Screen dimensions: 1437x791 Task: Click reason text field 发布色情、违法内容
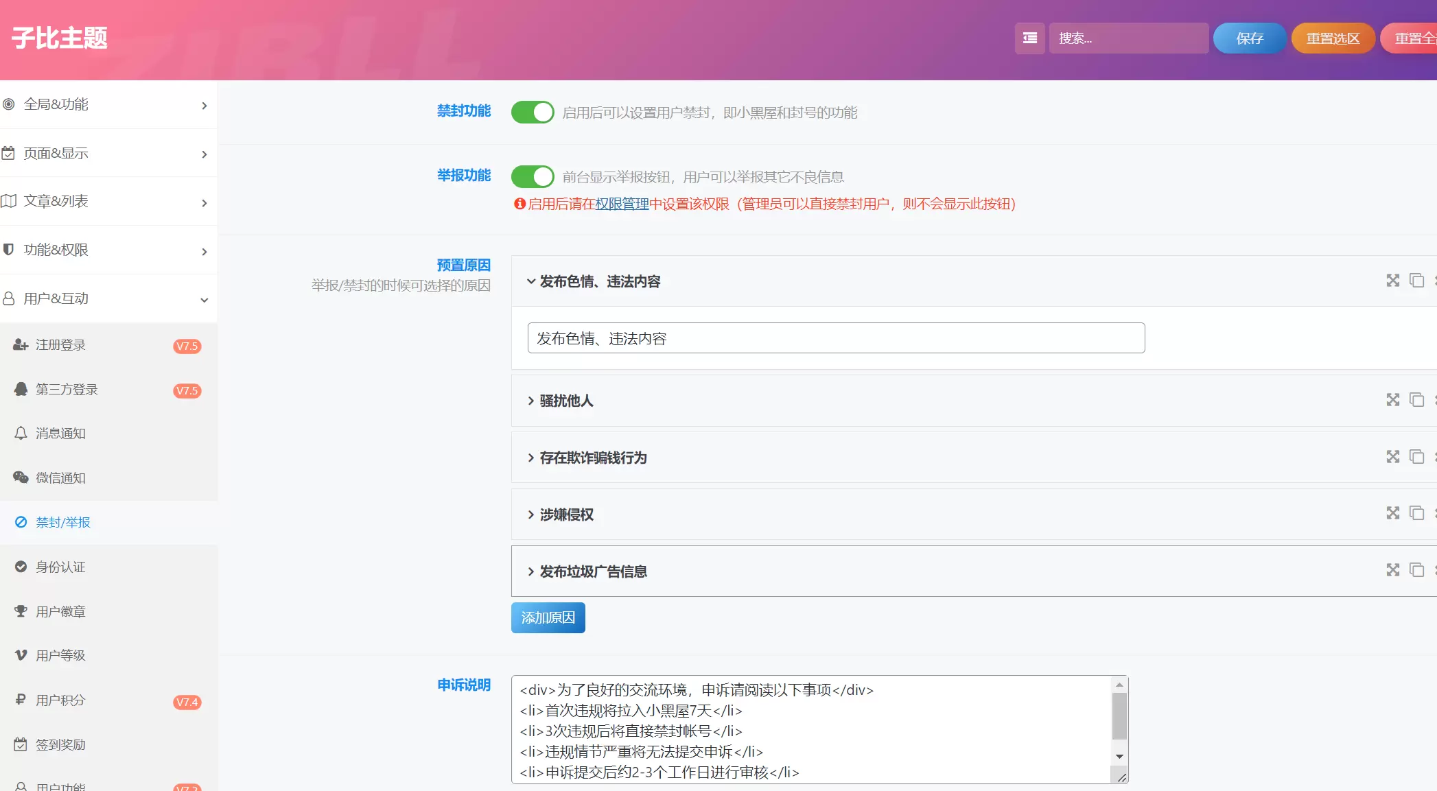coord(836,338)
